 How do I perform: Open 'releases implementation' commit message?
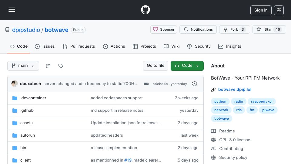pos(114,148)
